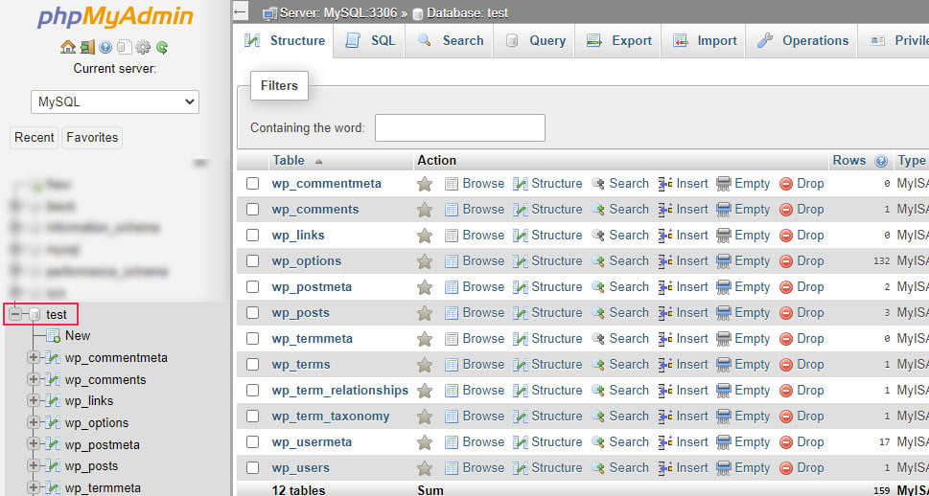Favorite wp_terms table star icon

coord(424,365)
